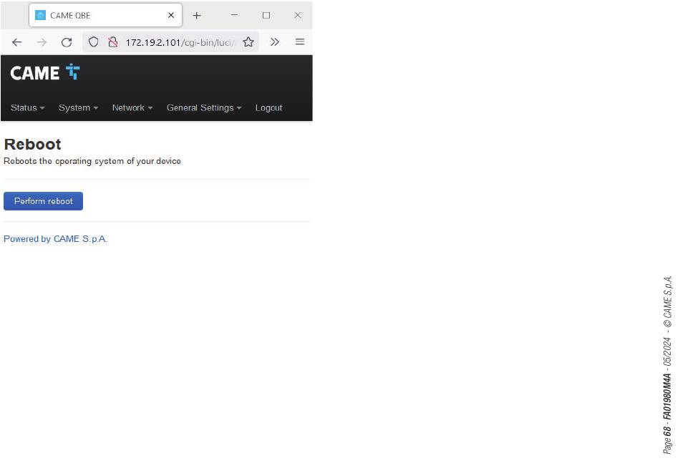Viewport: 680px width, 466px height.
Task: Open the Powered by CAME S.p.A. link
Action: (x=56, y=239)
